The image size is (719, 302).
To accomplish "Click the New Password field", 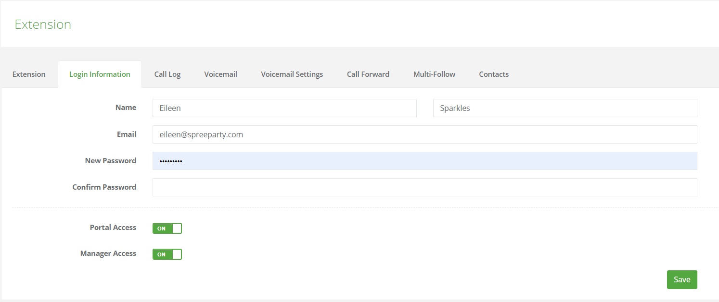I will tap(425, 161).
